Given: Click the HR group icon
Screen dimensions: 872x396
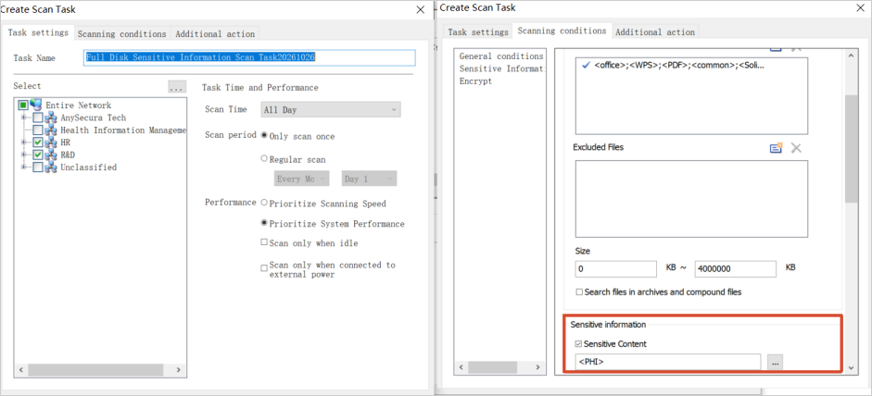Looking at the screenshot, I should [51, 142].
